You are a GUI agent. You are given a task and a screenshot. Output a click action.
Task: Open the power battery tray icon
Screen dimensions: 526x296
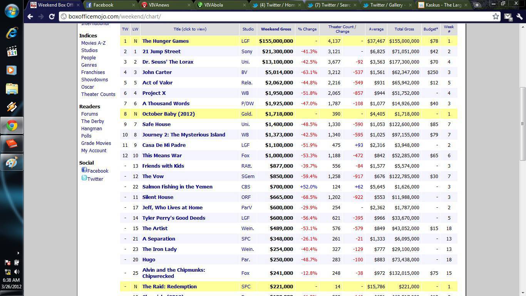[17, 262]
